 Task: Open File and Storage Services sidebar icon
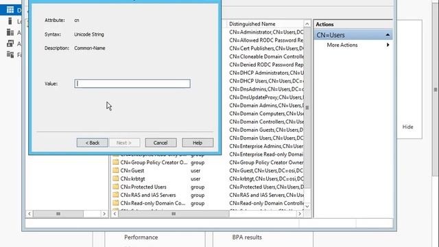(10, 54)
